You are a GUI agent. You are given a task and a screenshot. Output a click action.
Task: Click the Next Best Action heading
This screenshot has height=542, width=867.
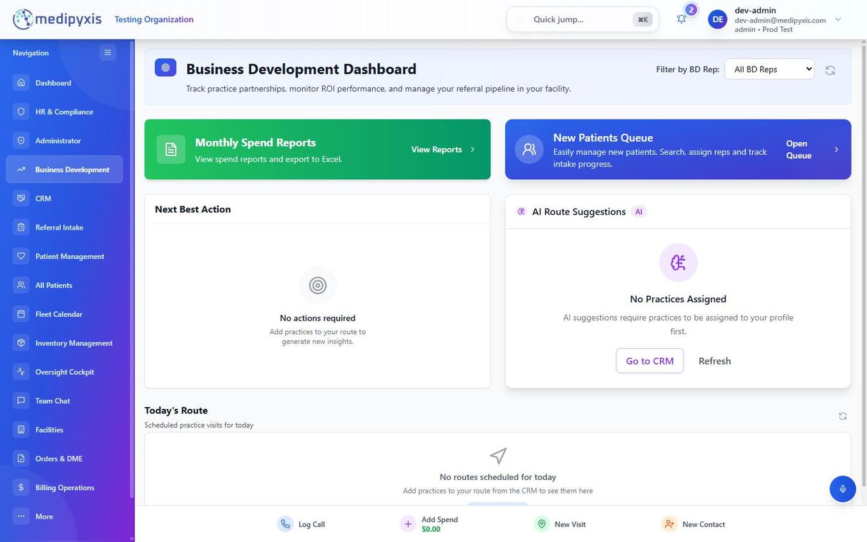192,209
